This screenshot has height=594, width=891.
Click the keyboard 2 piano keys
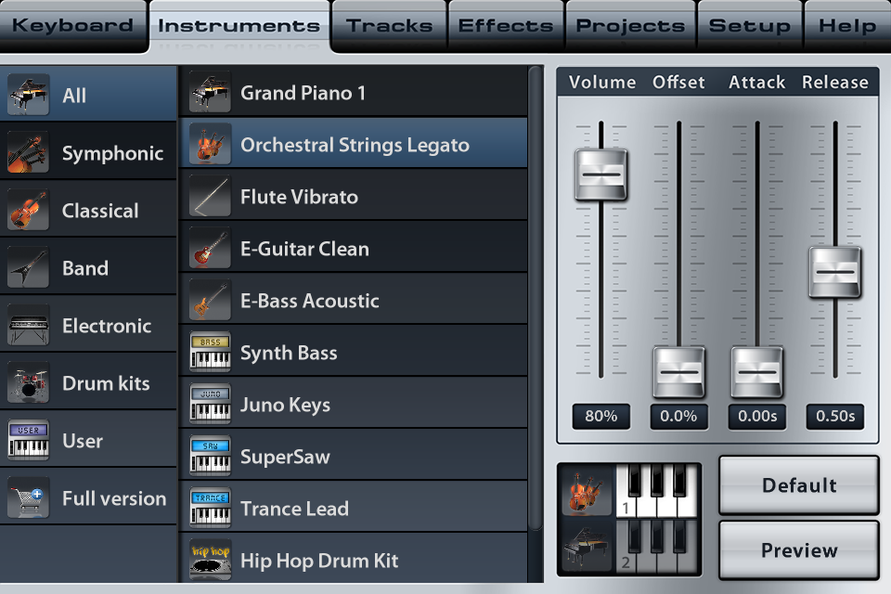(657, 547)
